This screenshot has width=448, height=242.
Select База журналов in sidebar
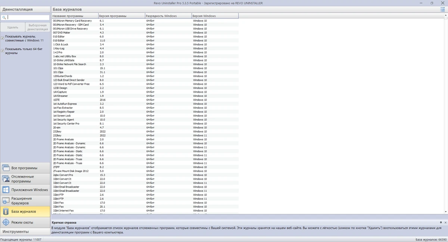coord(25,211)
